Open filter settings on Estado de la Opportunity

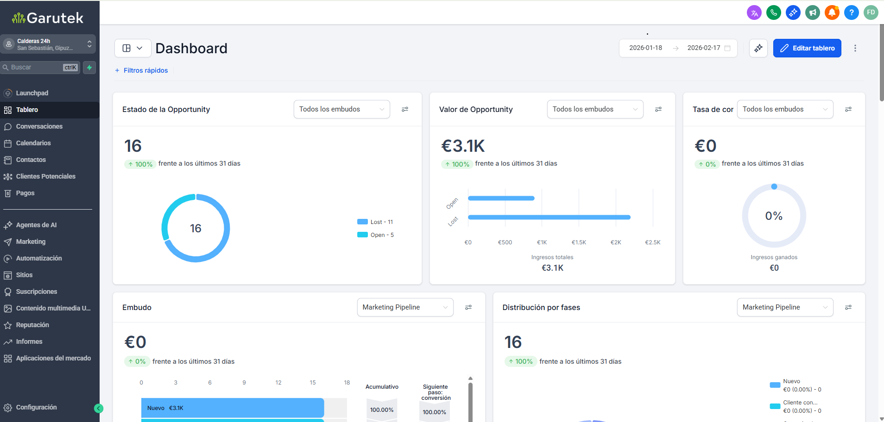pyautogui.click(x=405, y=109)
